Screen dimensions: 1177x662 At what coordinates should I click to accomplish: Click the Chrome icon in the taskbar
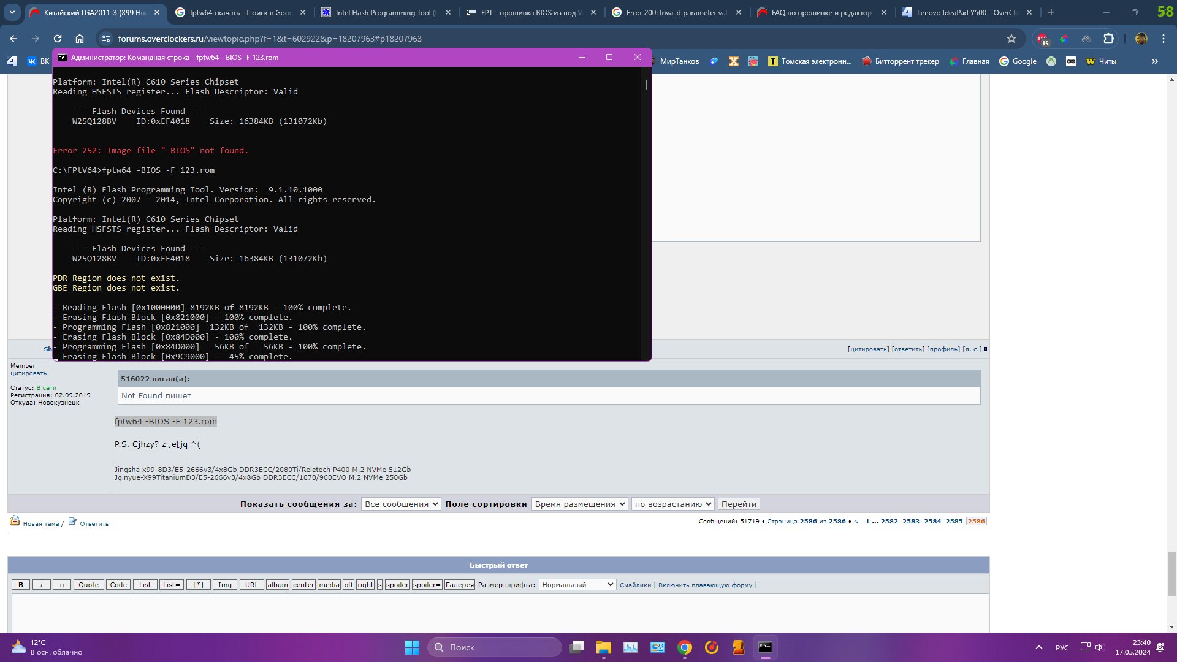685,647
